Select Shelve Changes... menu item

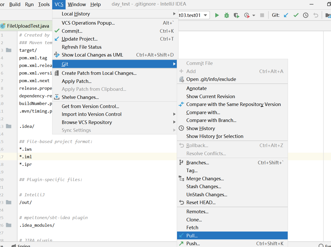click(x=114, y=97)
